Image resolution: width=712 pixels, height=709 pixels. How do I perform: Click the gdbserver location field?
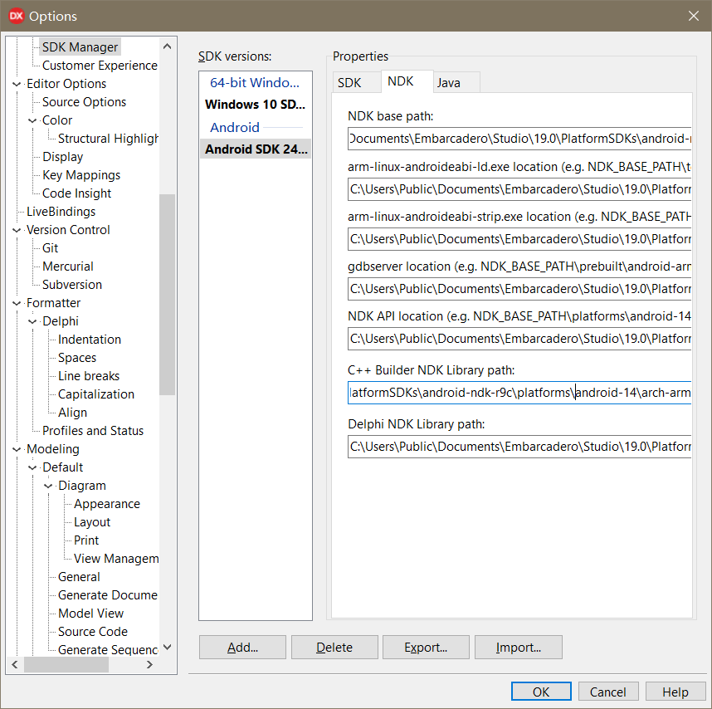pyautogui.click(x=519, y=289)
